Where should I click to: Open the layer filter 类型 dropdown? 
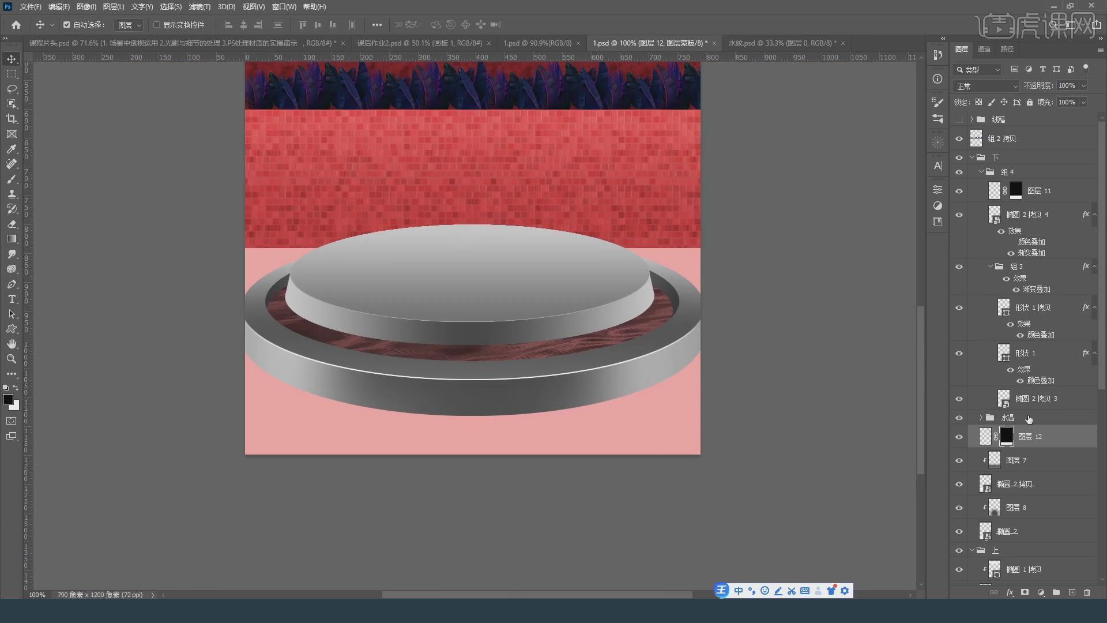tap(978, 70)
